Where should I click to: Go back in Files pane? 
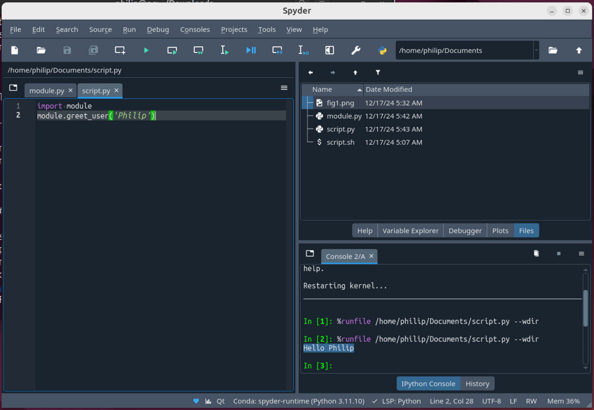point(310,72)
